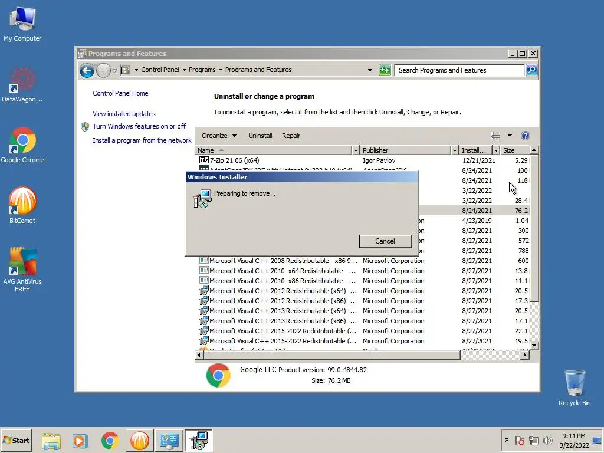Select the Control Panel taskbar button
Screen dimensions: 604x453
169,441
